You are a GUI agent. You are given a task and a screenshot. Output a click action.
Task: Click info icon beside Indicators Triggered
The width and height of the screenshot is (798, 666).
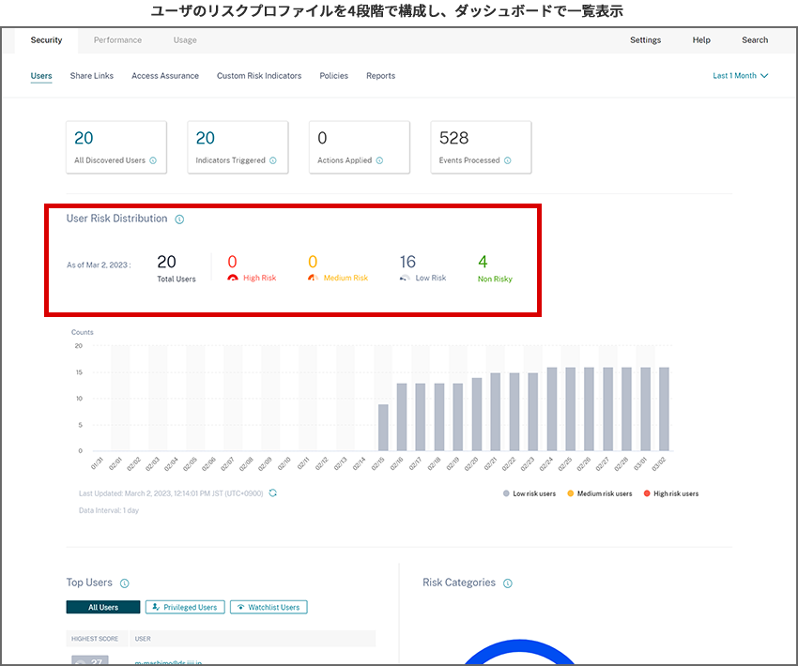(273, 160)
